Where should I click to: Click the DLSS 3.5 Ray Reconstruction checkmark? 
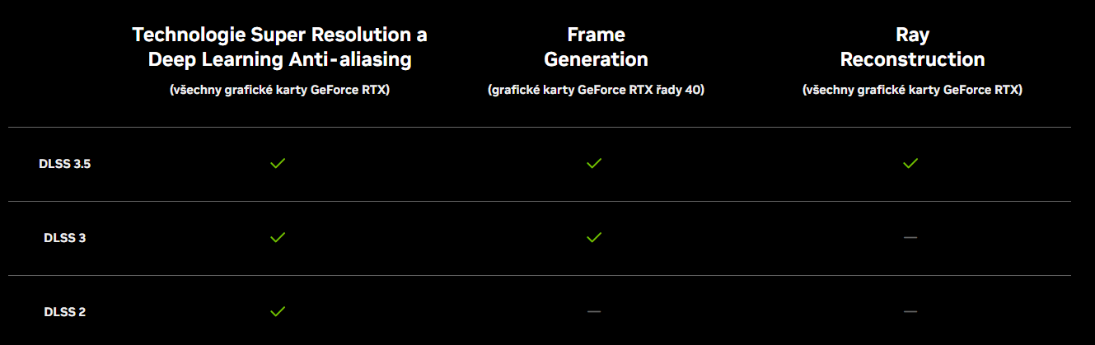tap(910, 164)
